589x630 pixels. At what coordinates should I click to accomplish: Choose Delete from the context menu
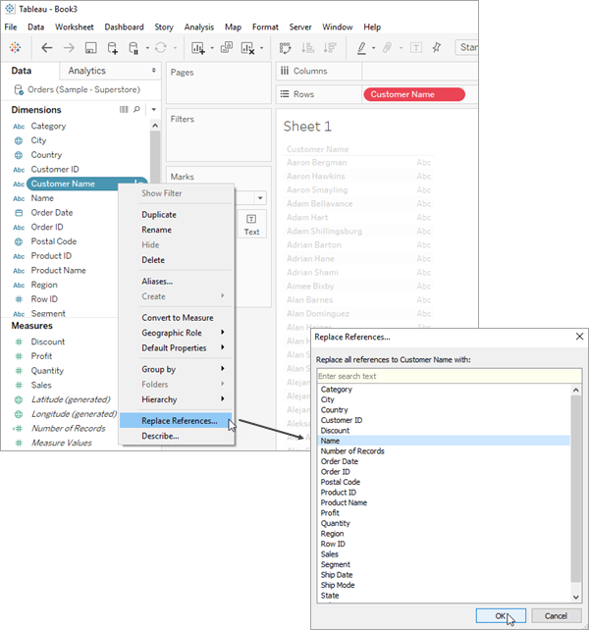(x=153, y=260)
